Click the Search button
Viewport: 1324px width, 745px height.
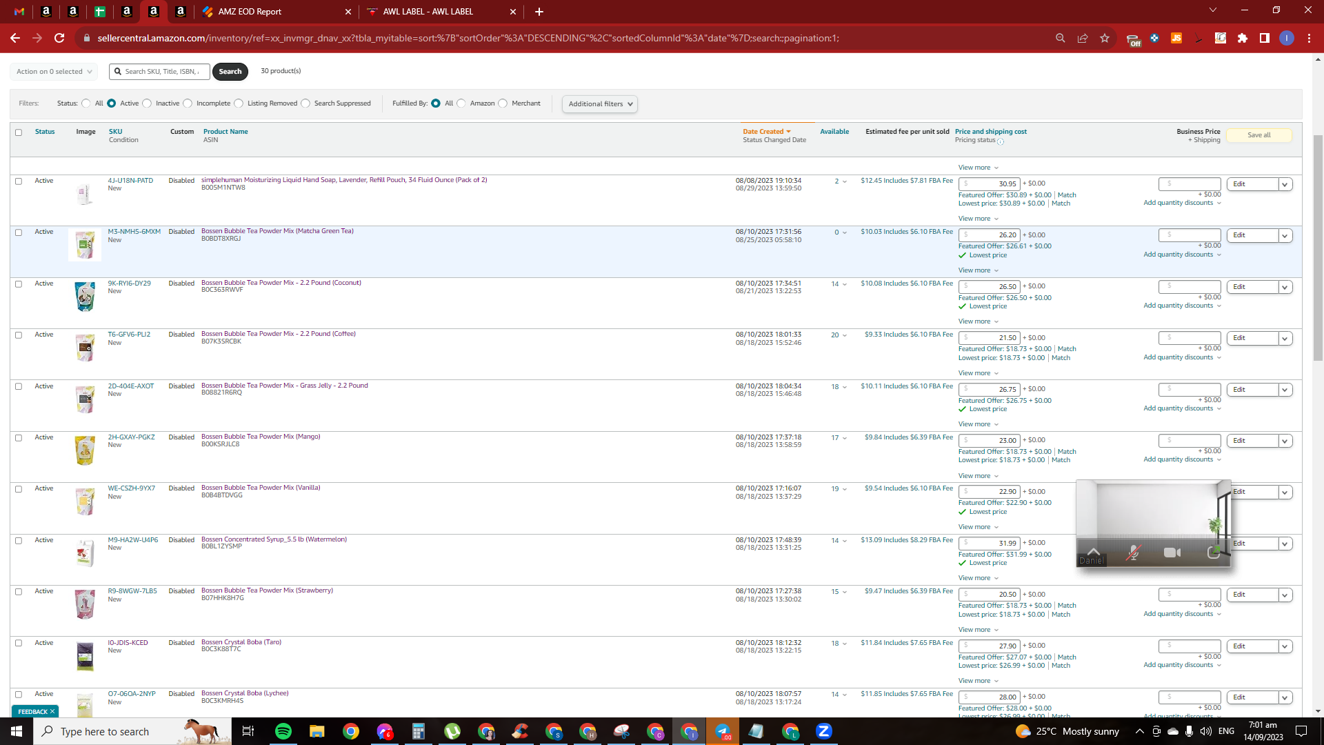tap(230, 72)
